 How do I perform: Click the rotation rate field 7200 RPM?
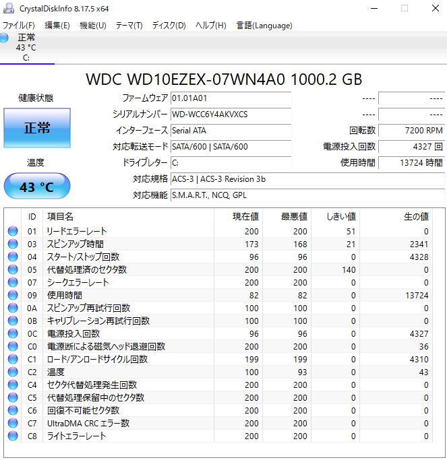[x=411, y=130]
